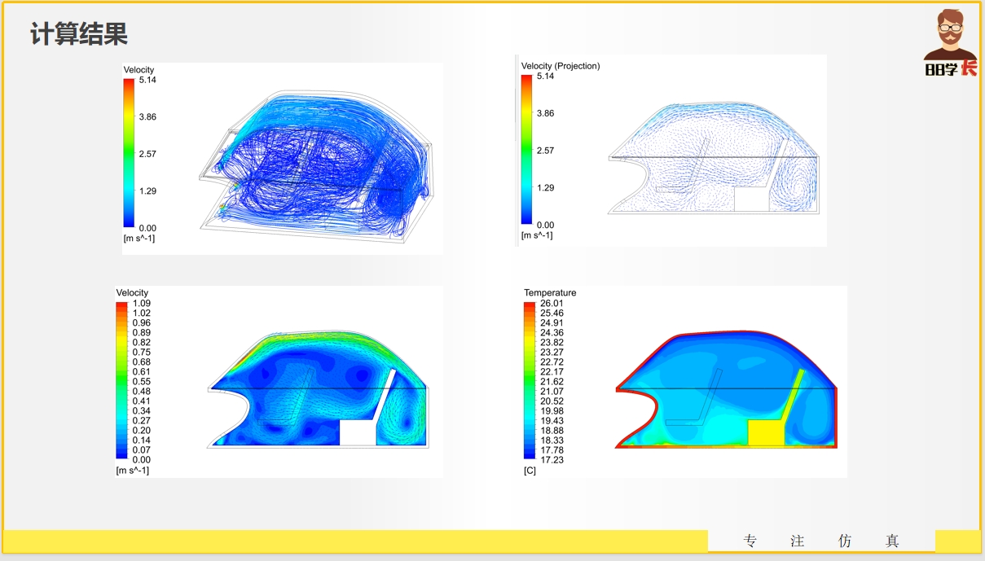This screenshot has height=561, width=985.
Task: Click the "计算结果" slide title
Action: tap(79, 34)
